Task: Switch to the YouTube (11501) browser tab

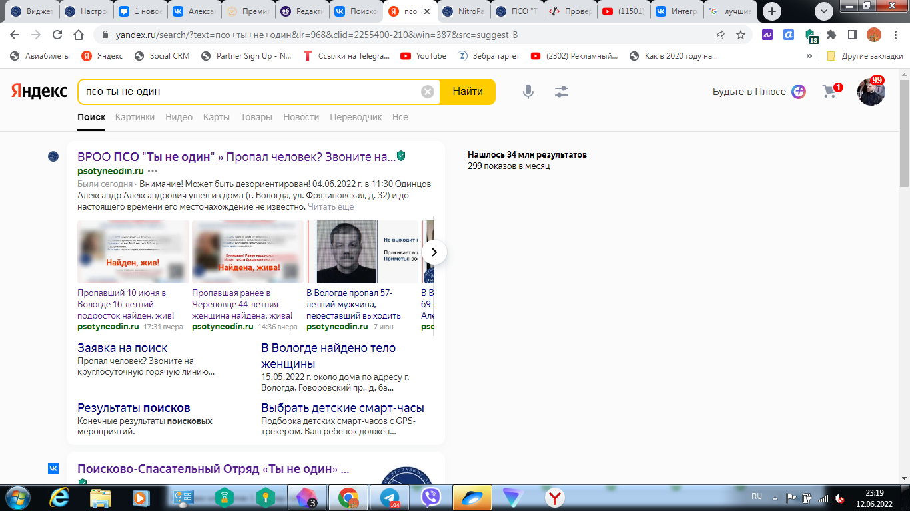Action: [622, 11]
